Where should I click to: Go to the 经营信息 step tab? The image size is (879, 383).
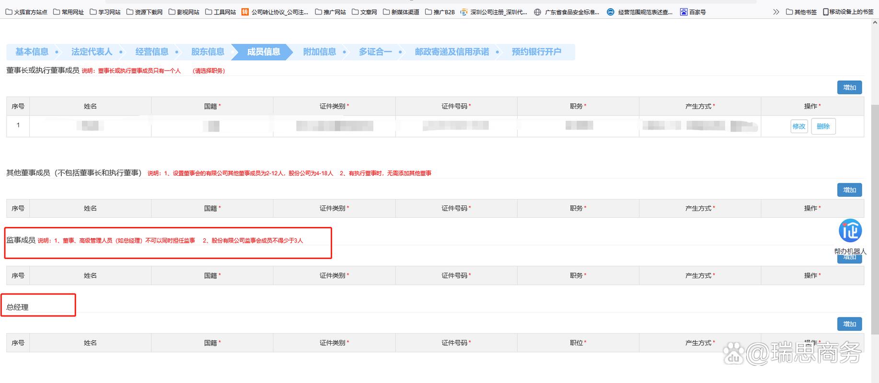pyautogui.click(x=152, y=52)
